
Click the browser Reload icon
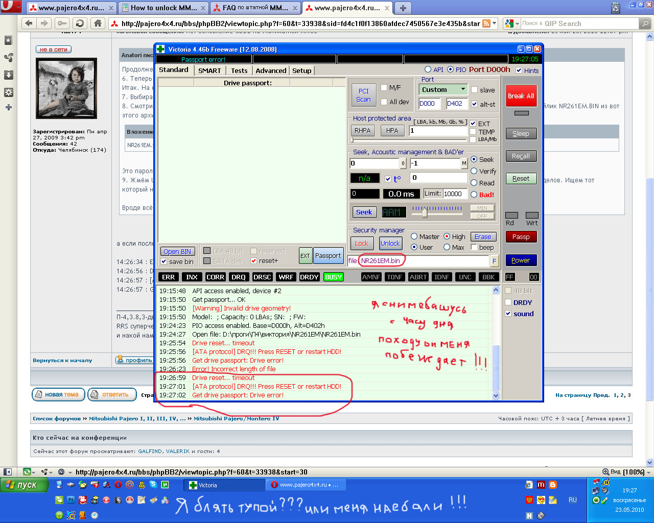79,23
